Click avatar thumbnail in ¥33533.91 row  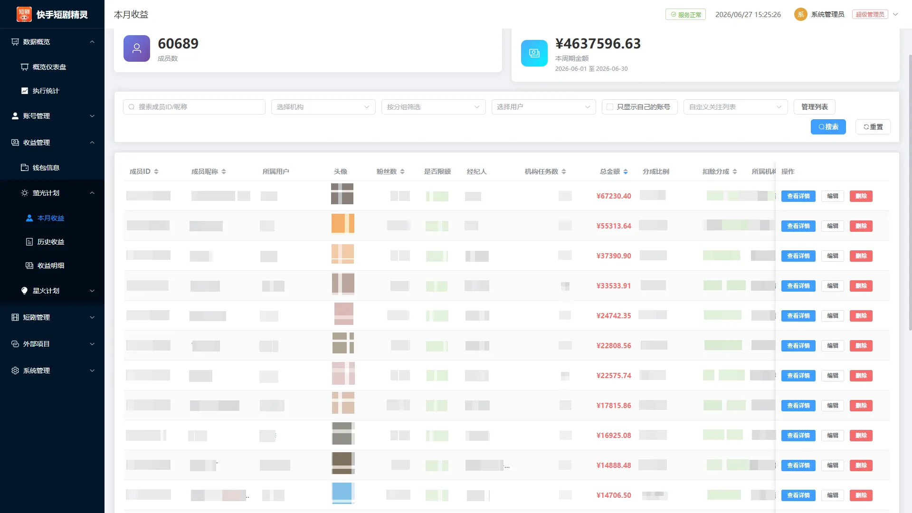[x=343, y=284]
